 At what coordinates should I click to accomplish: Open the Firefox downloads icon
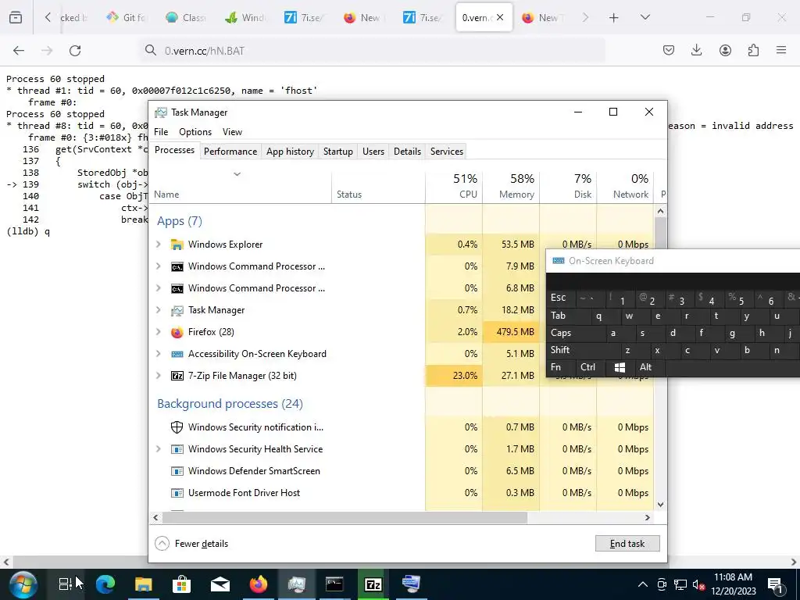pyautogui.click(x=696, y=50)
